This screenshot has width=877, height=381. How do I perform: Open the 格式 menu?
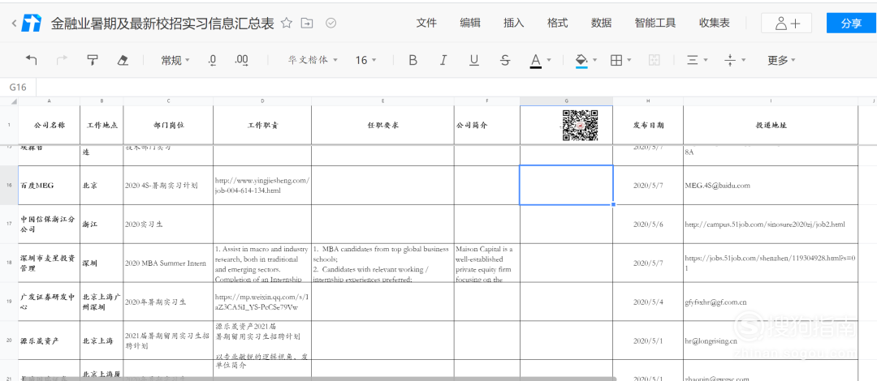coord(557,23)
